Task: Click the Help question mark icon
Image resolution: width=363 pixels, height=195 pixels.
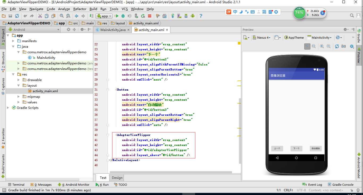Action: point(201,16)
